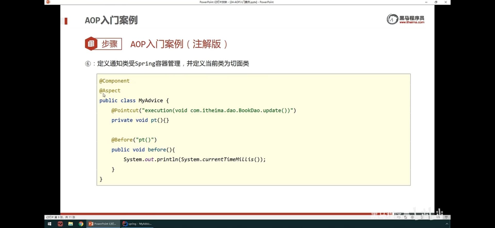
Task: Show hidden system tray icons
Action: click(447, 224)
